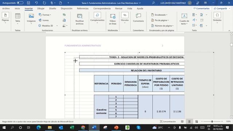Open the Revisar tab

pos(119,8)
